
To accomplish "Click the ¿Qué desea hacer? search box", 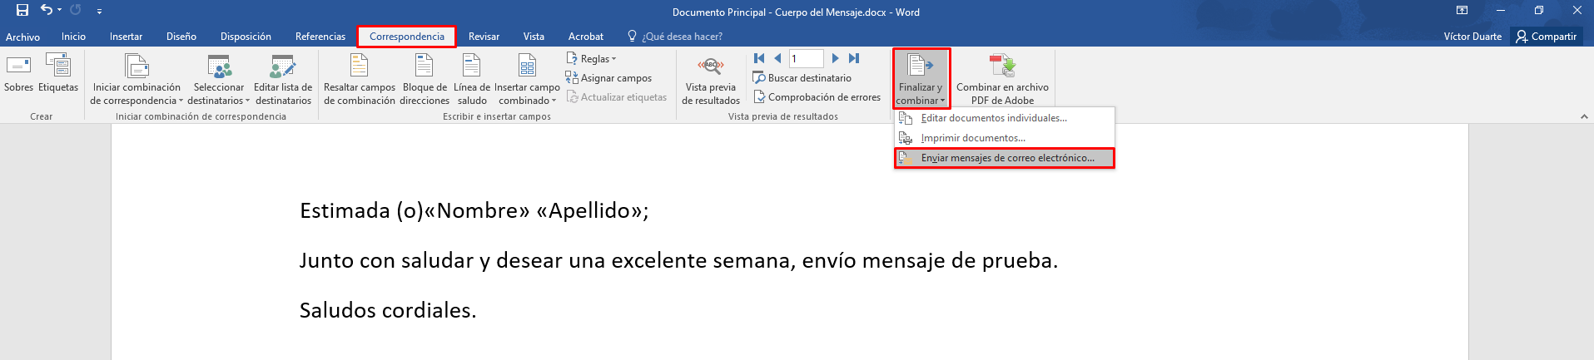I will coord(675,37).
